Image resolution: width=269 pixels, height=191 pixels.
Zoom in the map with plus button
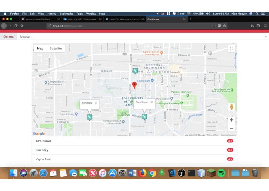231,120
